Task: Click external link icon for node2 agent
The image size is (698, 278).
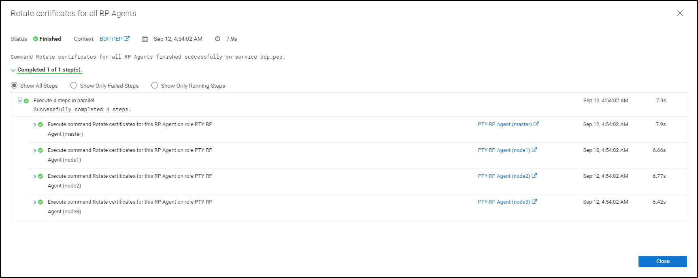Action: [x=534, y=176]
